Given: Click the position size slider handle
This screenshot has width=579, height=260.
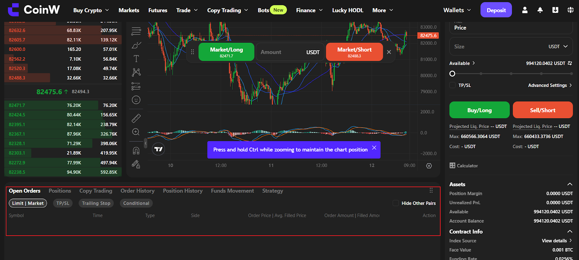Looking at the screenshot, I should [452, 74].
